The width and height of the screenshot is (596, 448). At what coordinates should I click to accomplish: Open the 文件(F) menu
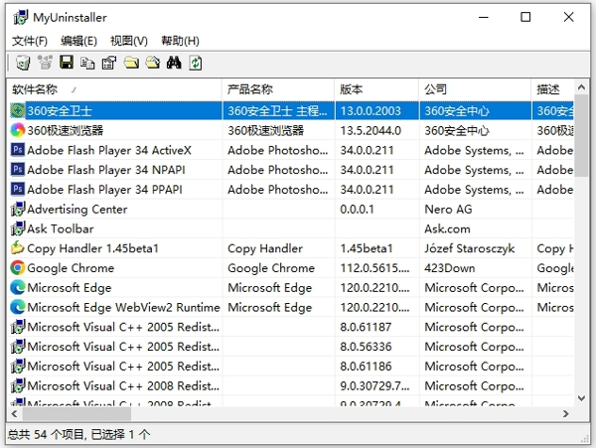click(x=29, y=41)
